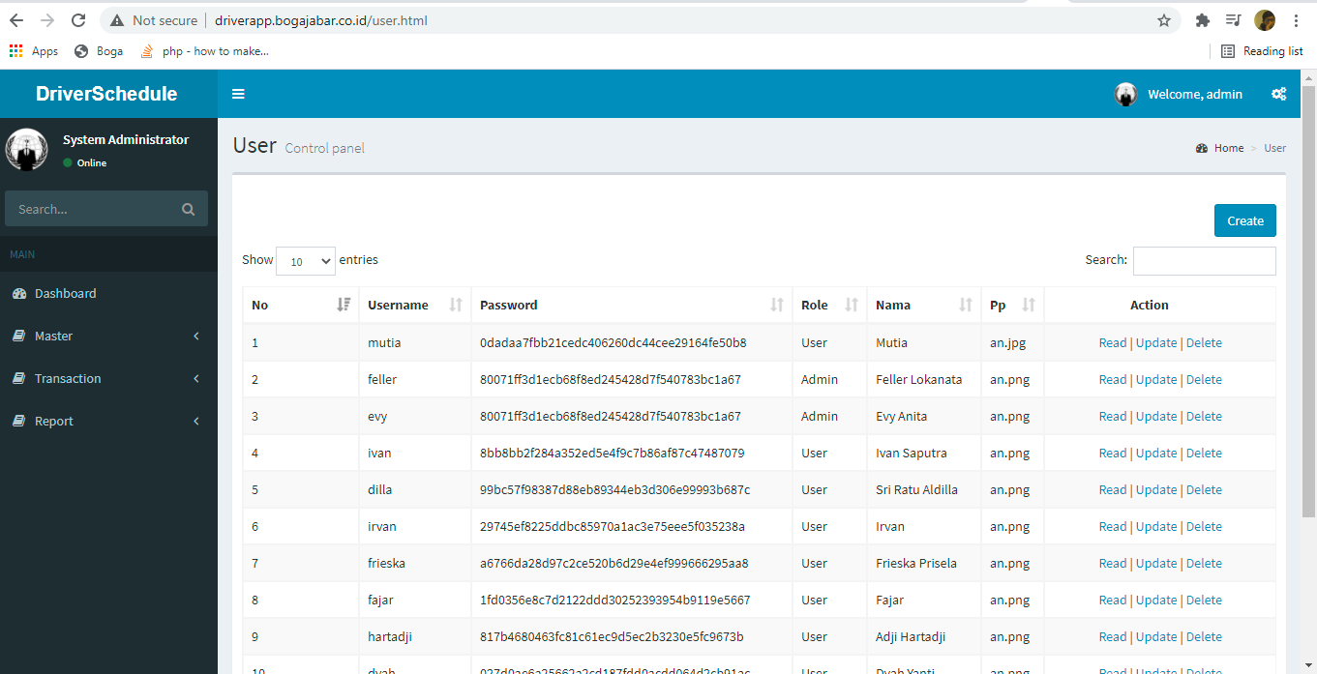The width and height of the screenshot is (1317, 674).
Task: Click browser media control icon
Action: [1233, 20]
